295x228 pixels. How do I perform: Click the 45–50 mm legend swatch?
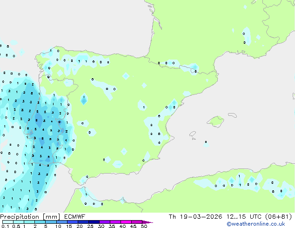coord(137,222)
